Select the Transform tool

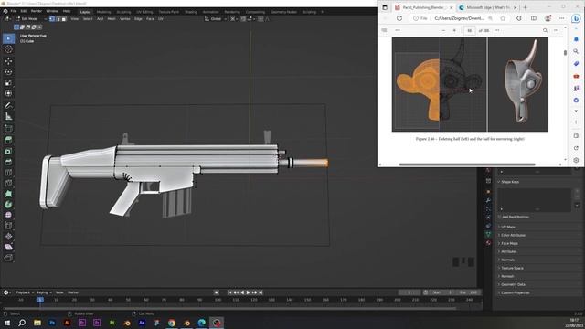[8, 93]
